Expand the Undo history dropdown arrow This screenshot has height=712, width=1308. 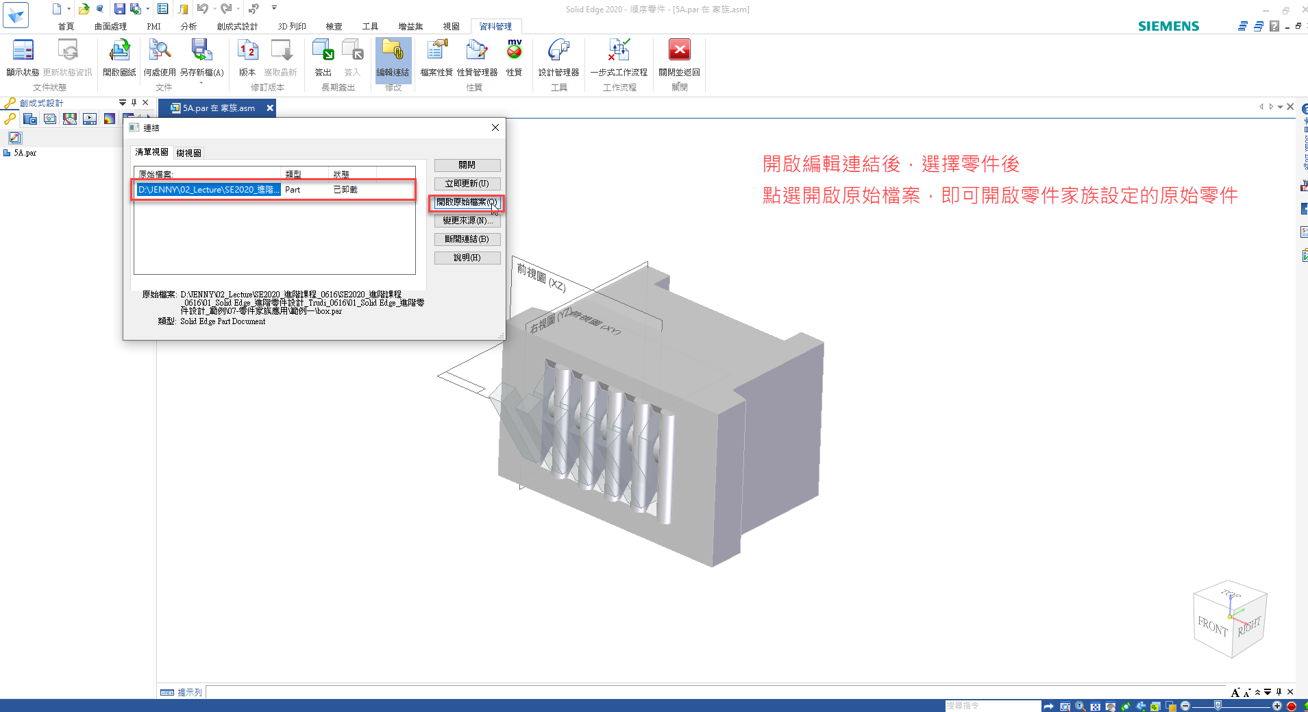point(214,9)
